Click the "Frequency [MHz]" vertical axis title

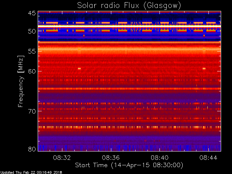(x=21, y=81)
